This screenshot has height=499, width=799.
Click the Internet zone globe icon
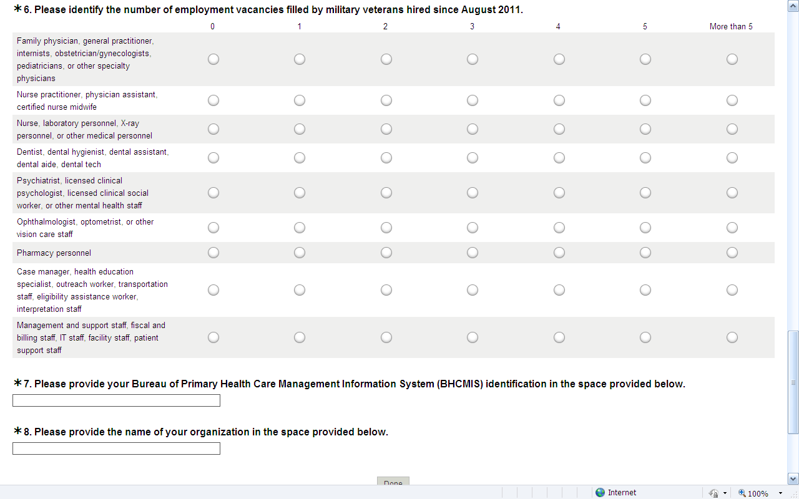600,493
